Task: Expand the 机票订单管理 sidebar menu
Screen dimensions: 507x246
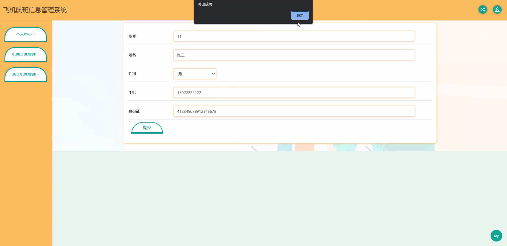Action: click(x=26, y=54)
